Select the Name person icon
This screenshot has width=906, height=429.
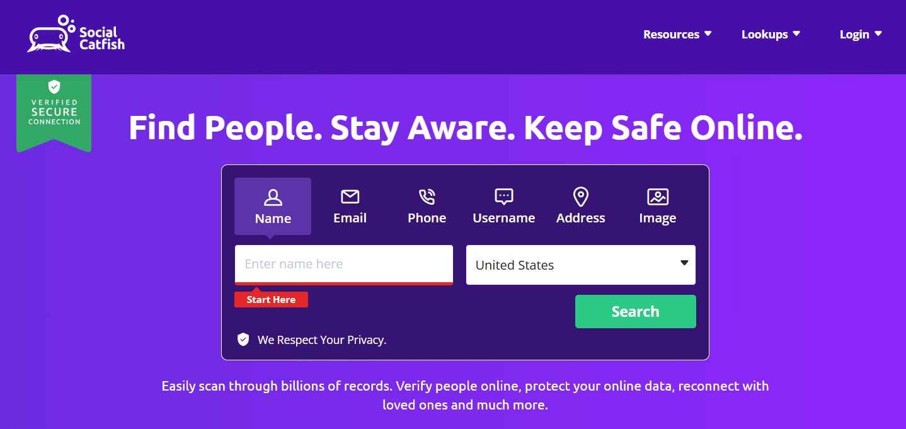tap(273, 197)
